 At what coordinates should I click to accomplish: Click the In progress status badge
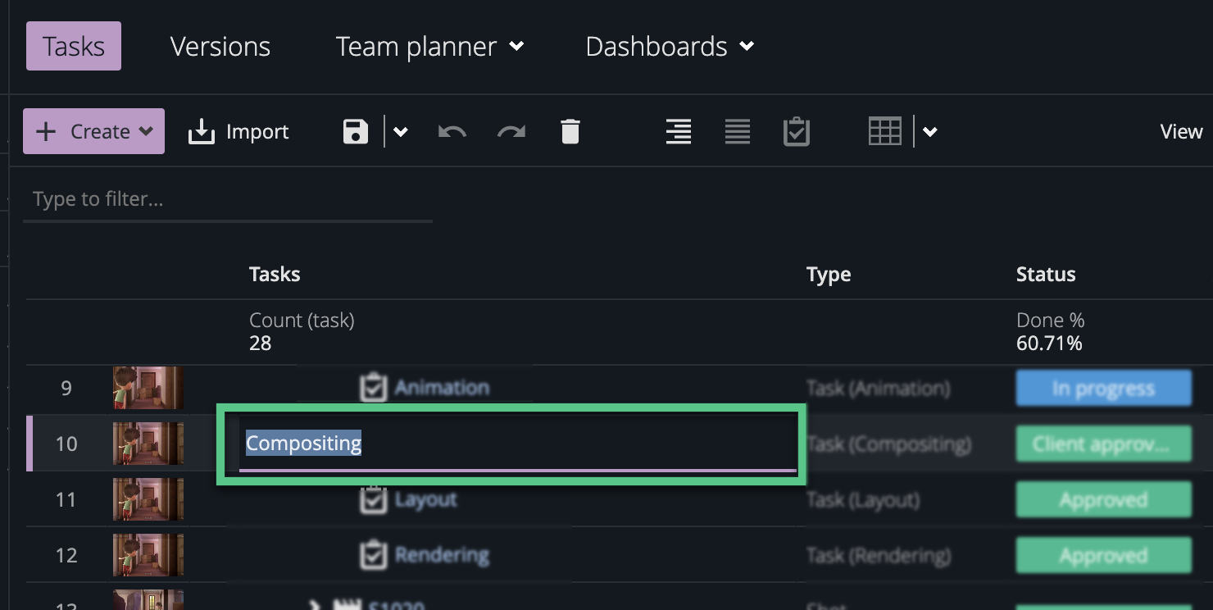pos(1103,389)
